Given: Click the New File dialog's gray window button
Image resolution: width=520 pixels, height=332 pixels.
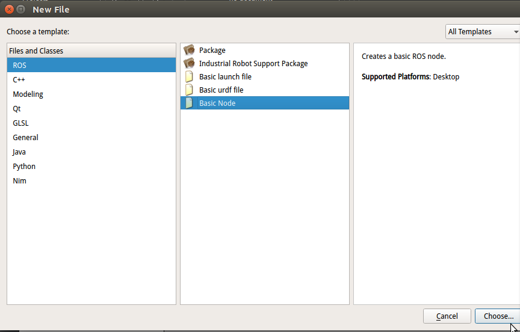Looking at the screenshot, I should pos(21,9).
